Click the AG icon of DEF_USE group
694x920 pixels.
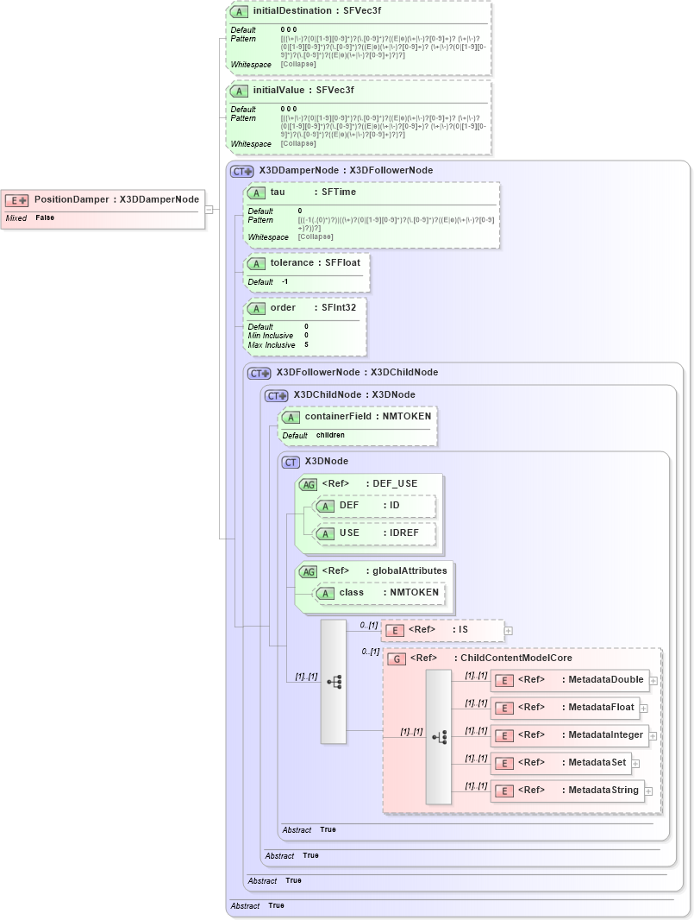click(x=309, y=485)
